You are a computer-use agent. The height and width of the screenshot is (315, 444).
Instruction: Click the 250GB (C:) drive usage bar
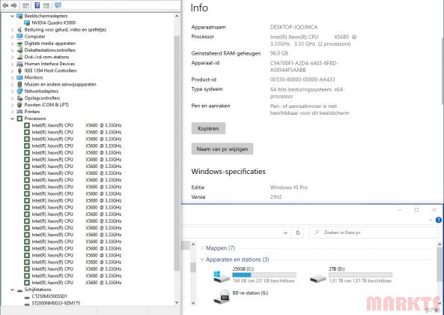point(264,274)
